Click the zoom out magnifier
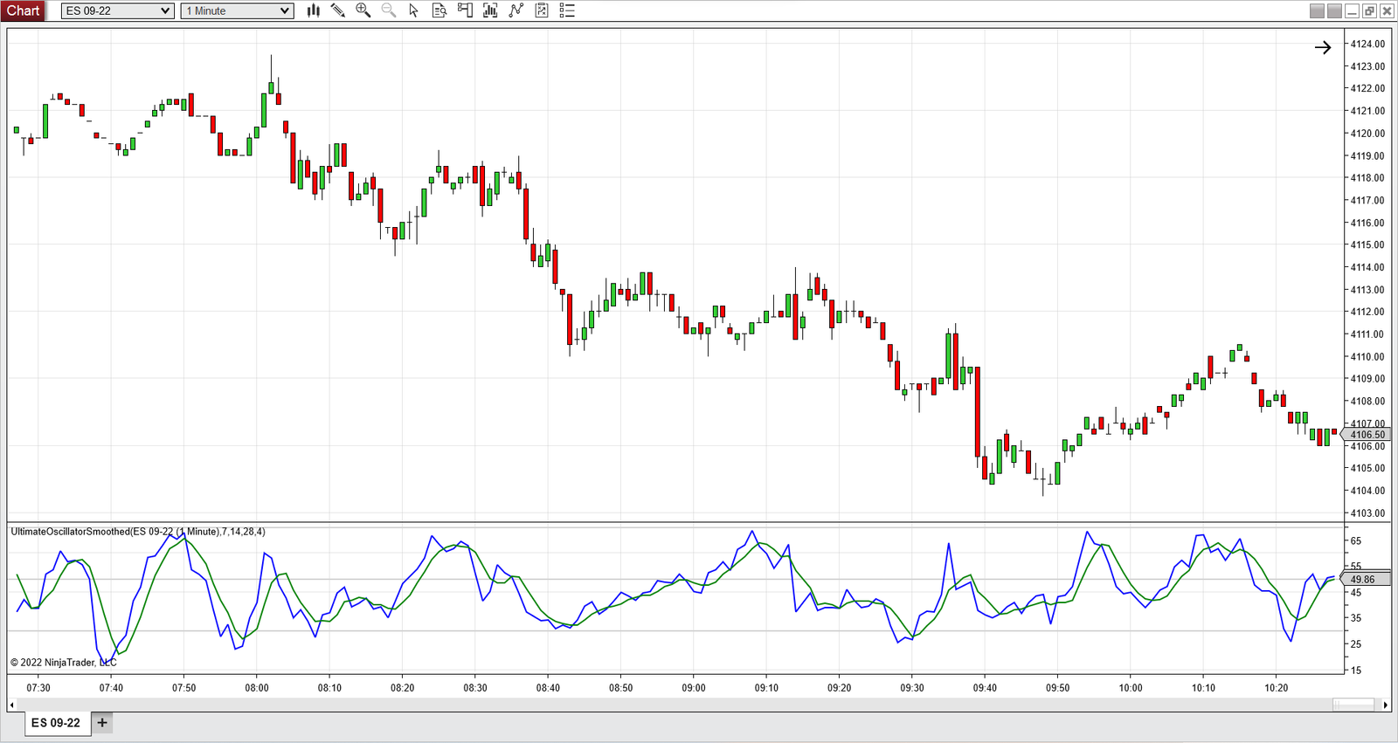Image resolution: width=1398 pixels, height=743 pixels. point(389,10)
